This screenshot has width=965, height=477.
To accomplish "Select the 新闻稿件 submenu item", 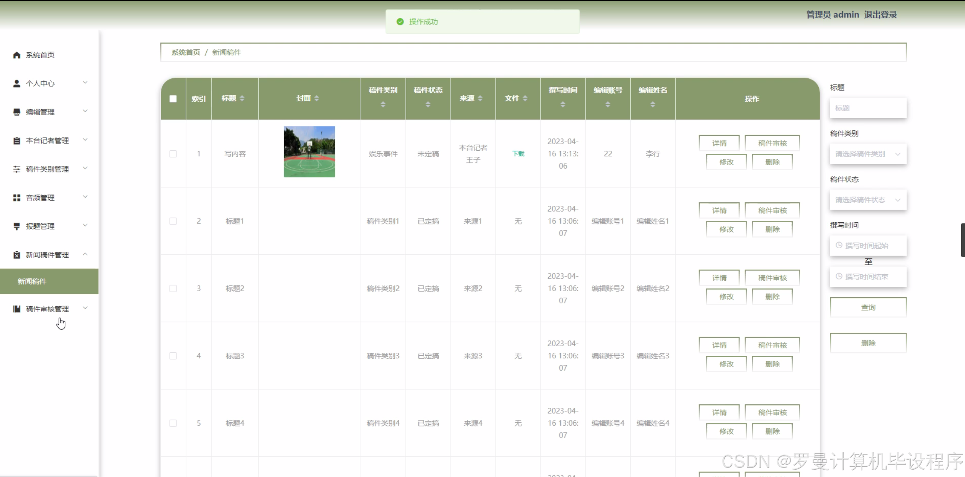I will click(x=32, y=281).
